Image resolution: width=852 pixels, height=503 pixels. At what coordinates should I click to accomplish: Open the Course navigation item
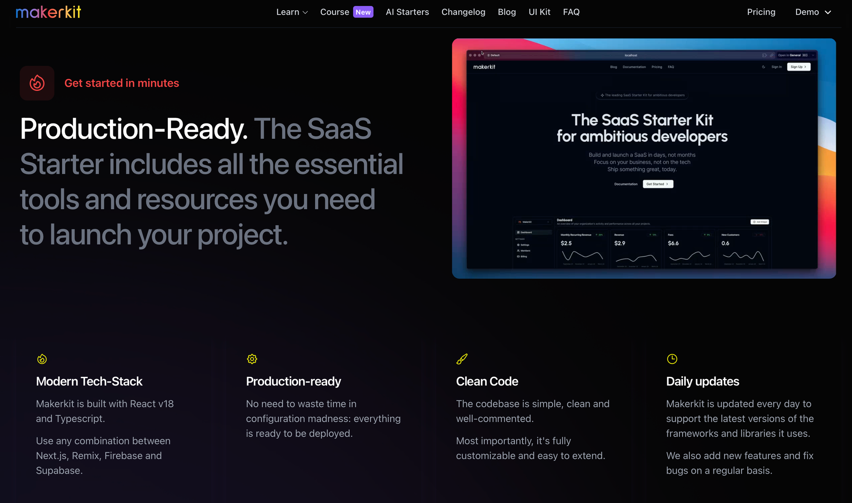(x=334, y=11)
